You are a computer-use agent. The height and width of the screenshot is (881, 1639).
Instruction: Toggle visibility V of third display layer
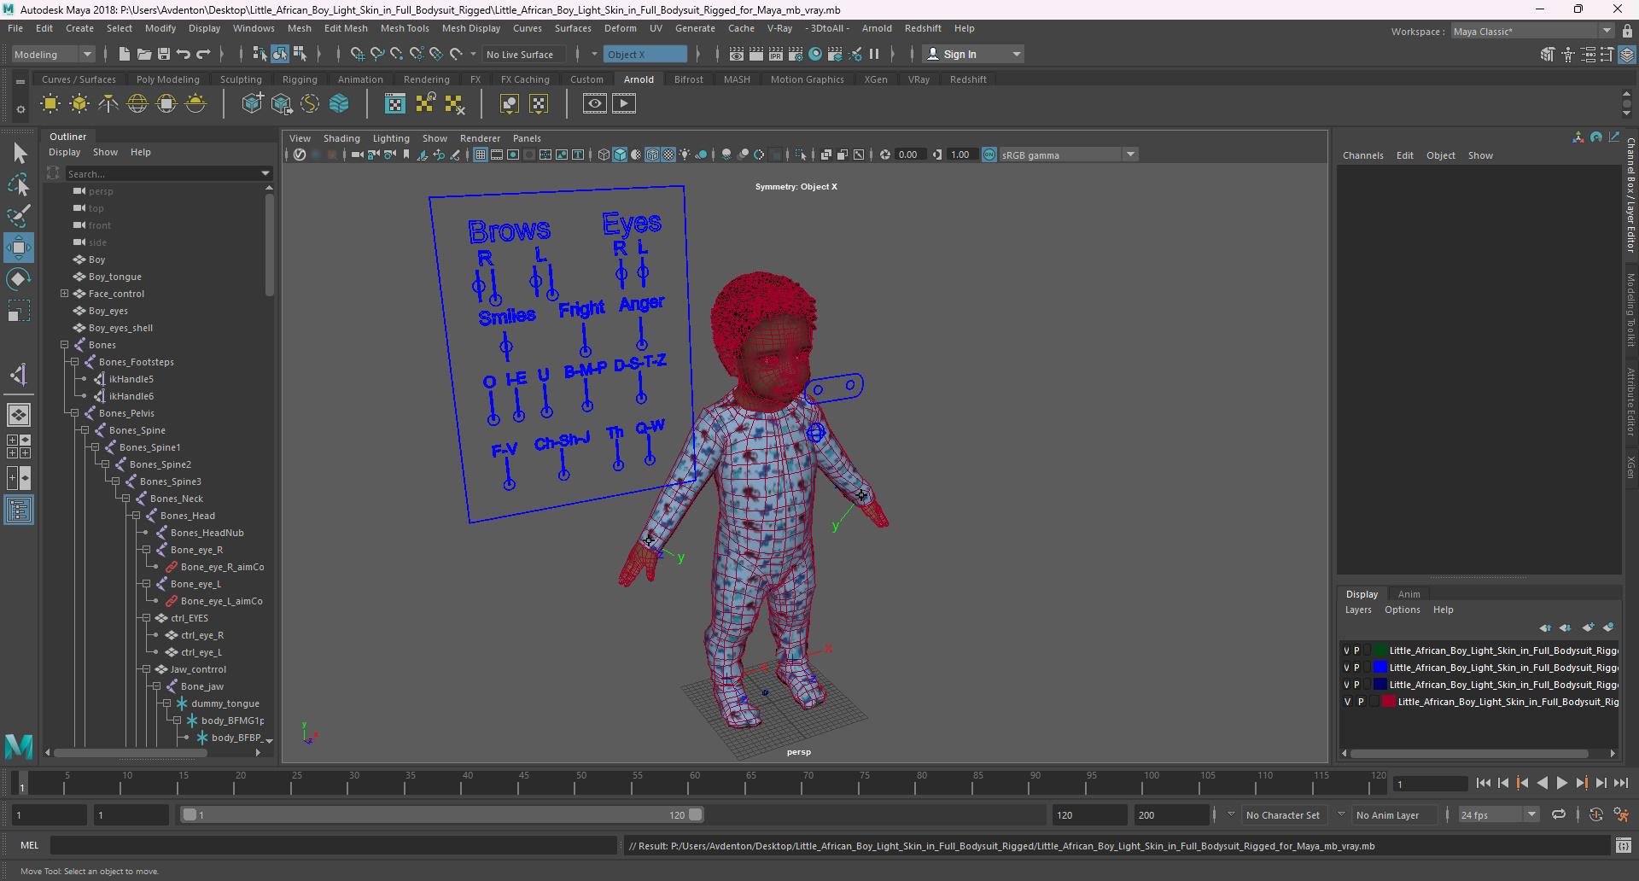pos(1347,685)
